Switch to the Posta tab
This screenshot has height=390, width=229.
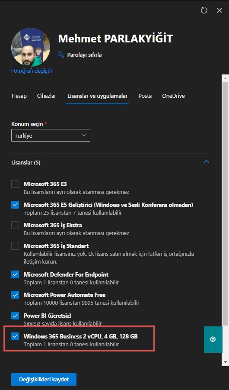click(145, 96)
